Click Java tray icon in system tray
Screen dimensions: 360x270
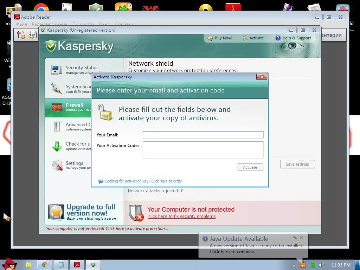coord(303,265)
